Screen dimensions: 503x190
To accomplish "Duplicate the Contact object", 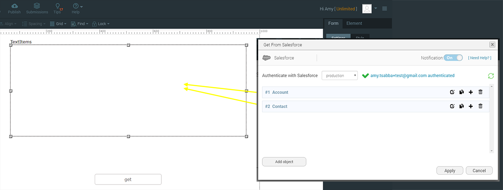I will click(x=462, y=106).
